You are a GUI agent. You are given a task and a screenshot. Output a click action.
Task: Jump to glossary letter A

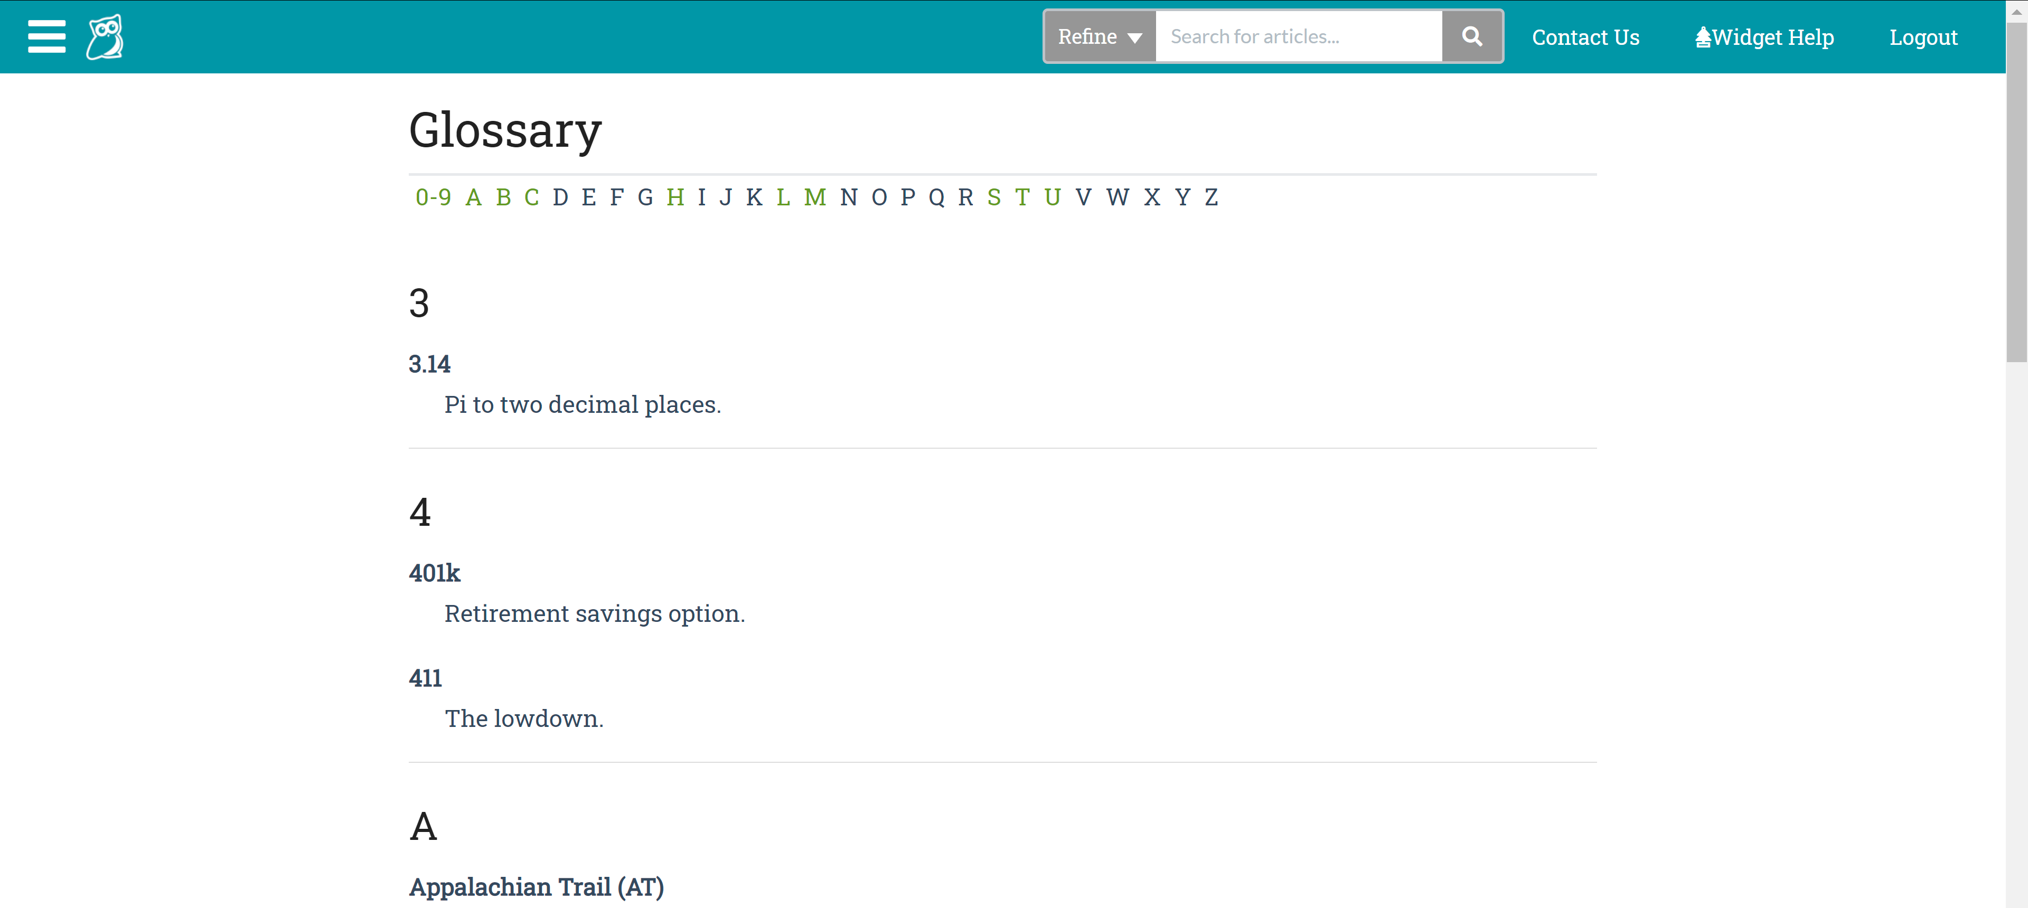coord(473,197)
